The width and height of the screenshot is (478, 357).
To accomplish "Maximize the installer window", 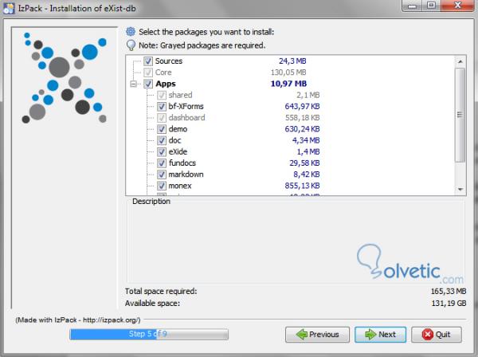I will 431,6.
